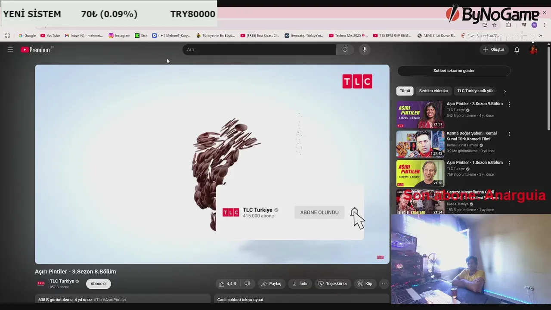Open the Google bookmark
The width and height of the screenshot is (551, 310).
(x=27, y=36)
